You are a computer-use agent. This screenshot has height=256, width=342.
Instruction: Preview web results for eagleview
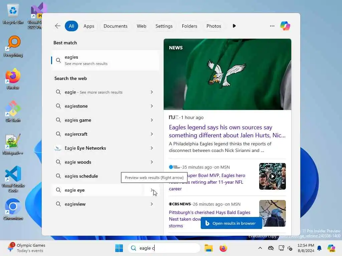152,204
